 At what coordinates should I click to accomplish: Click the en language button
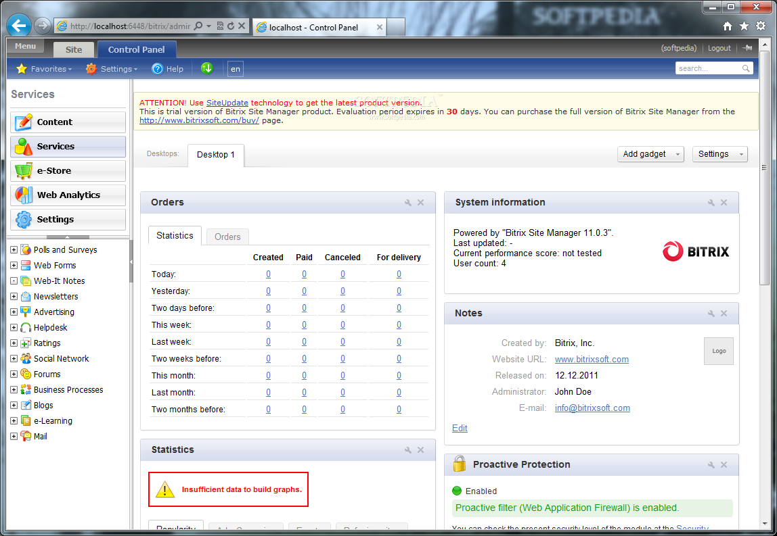pyautogui.click(x=236, y=69)
